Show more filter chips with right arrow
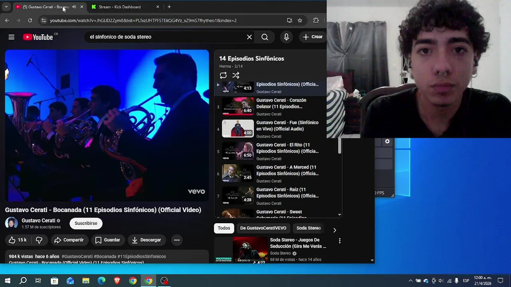The image size is (511, 287). point(335,230)
